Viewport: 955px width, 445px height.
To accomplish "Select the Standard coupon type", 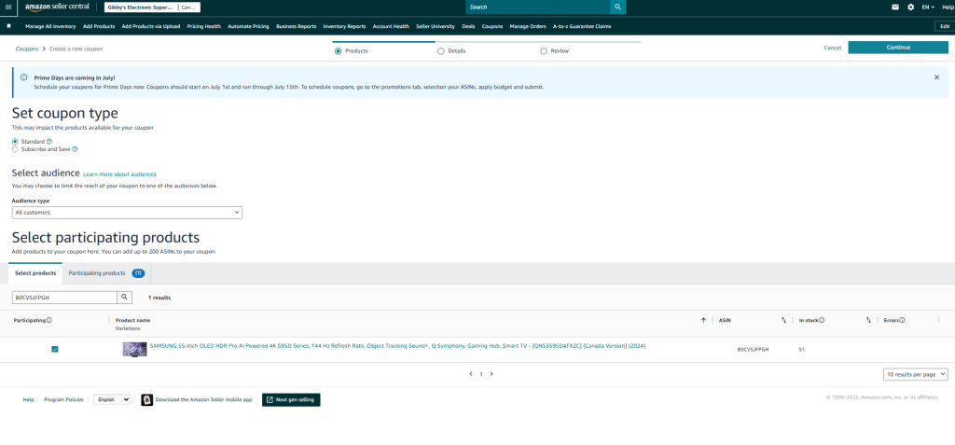I will 15,142.
